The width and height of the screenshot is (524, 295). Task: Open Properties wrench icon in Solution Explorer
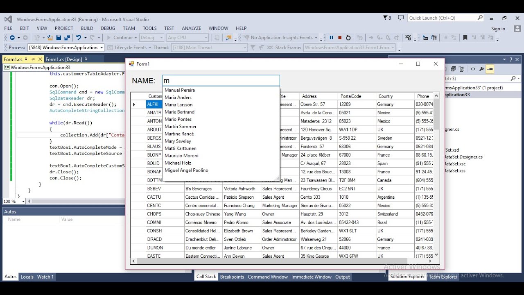481,69
